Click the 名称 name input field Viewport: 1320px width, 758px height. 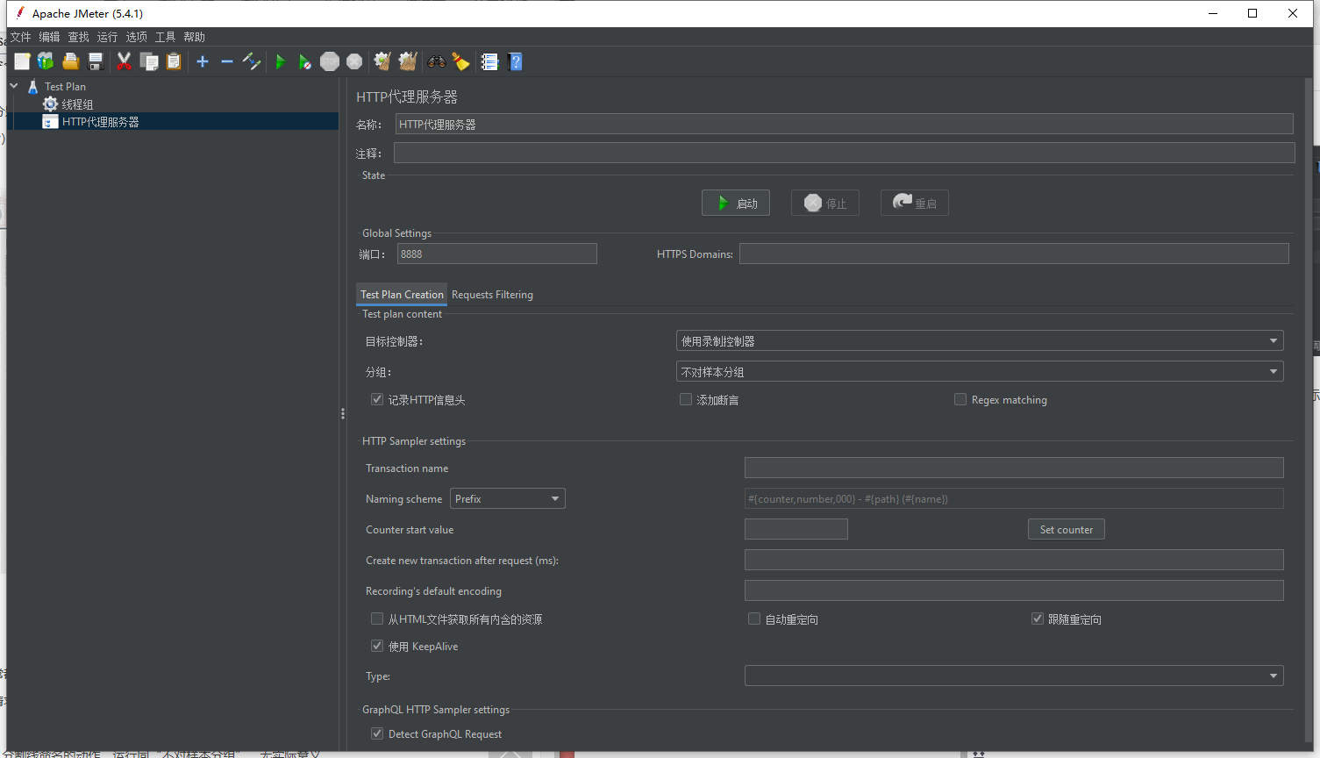(x=844, y=124)
